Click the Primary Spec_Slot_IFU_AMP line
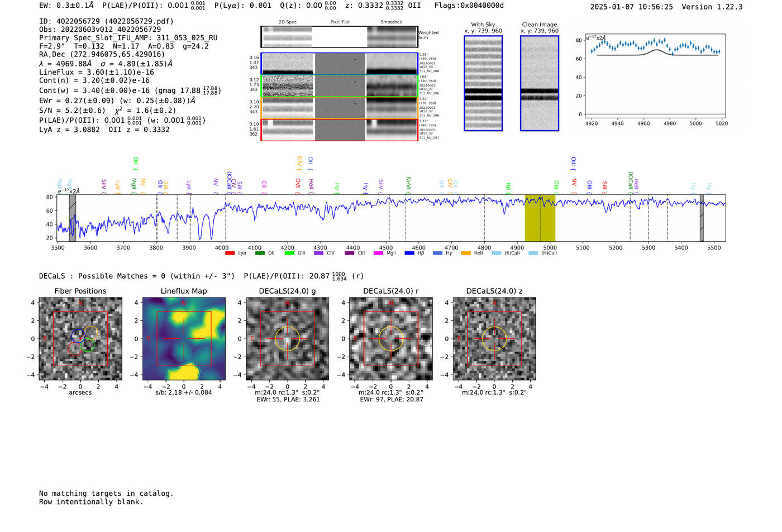 128,38
